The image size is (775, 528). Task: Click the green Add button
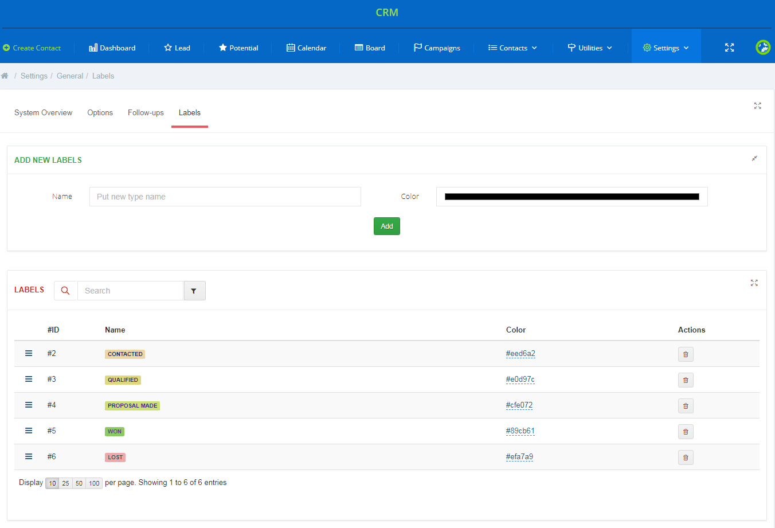coord(387,226)
